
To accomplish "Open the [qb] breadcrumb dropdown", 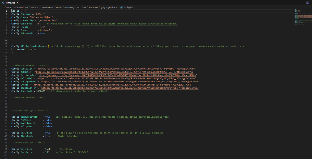I will click(x=103, y=8).
